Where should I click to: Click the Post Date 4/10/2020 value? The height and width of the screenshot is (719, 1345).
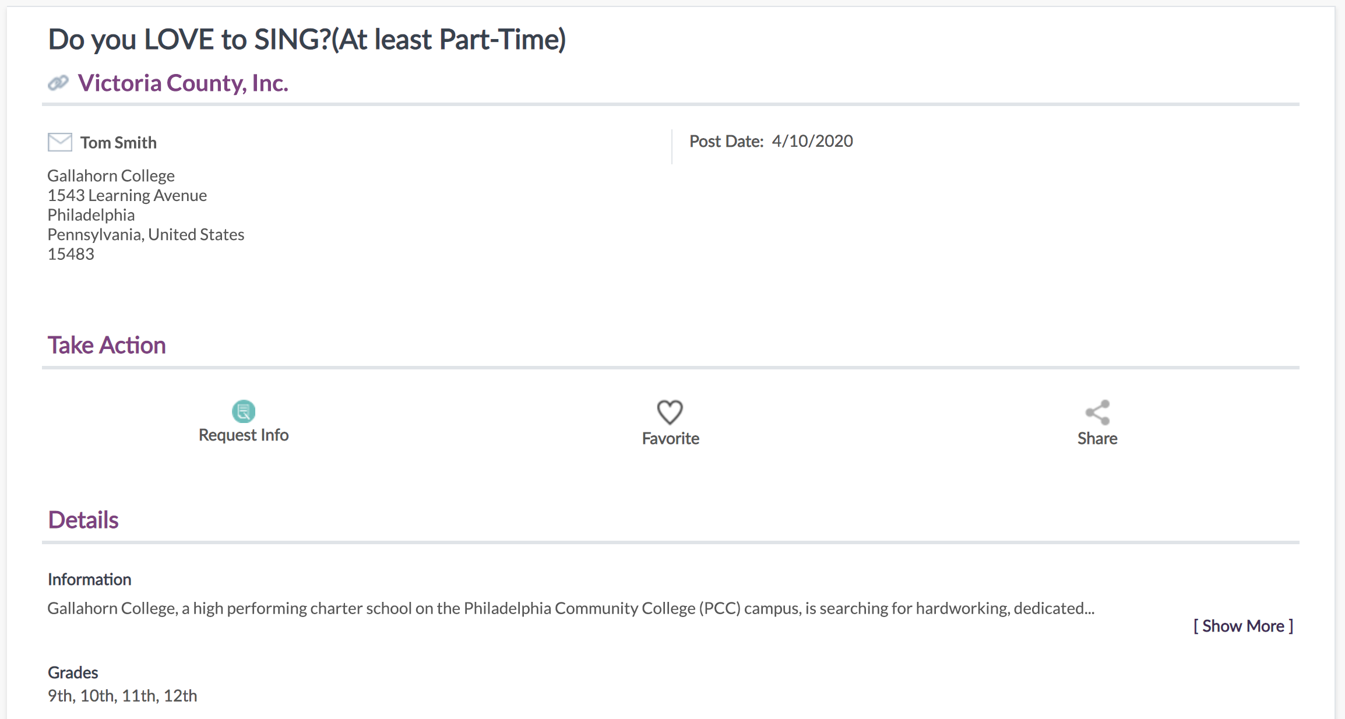click(812, 141)
